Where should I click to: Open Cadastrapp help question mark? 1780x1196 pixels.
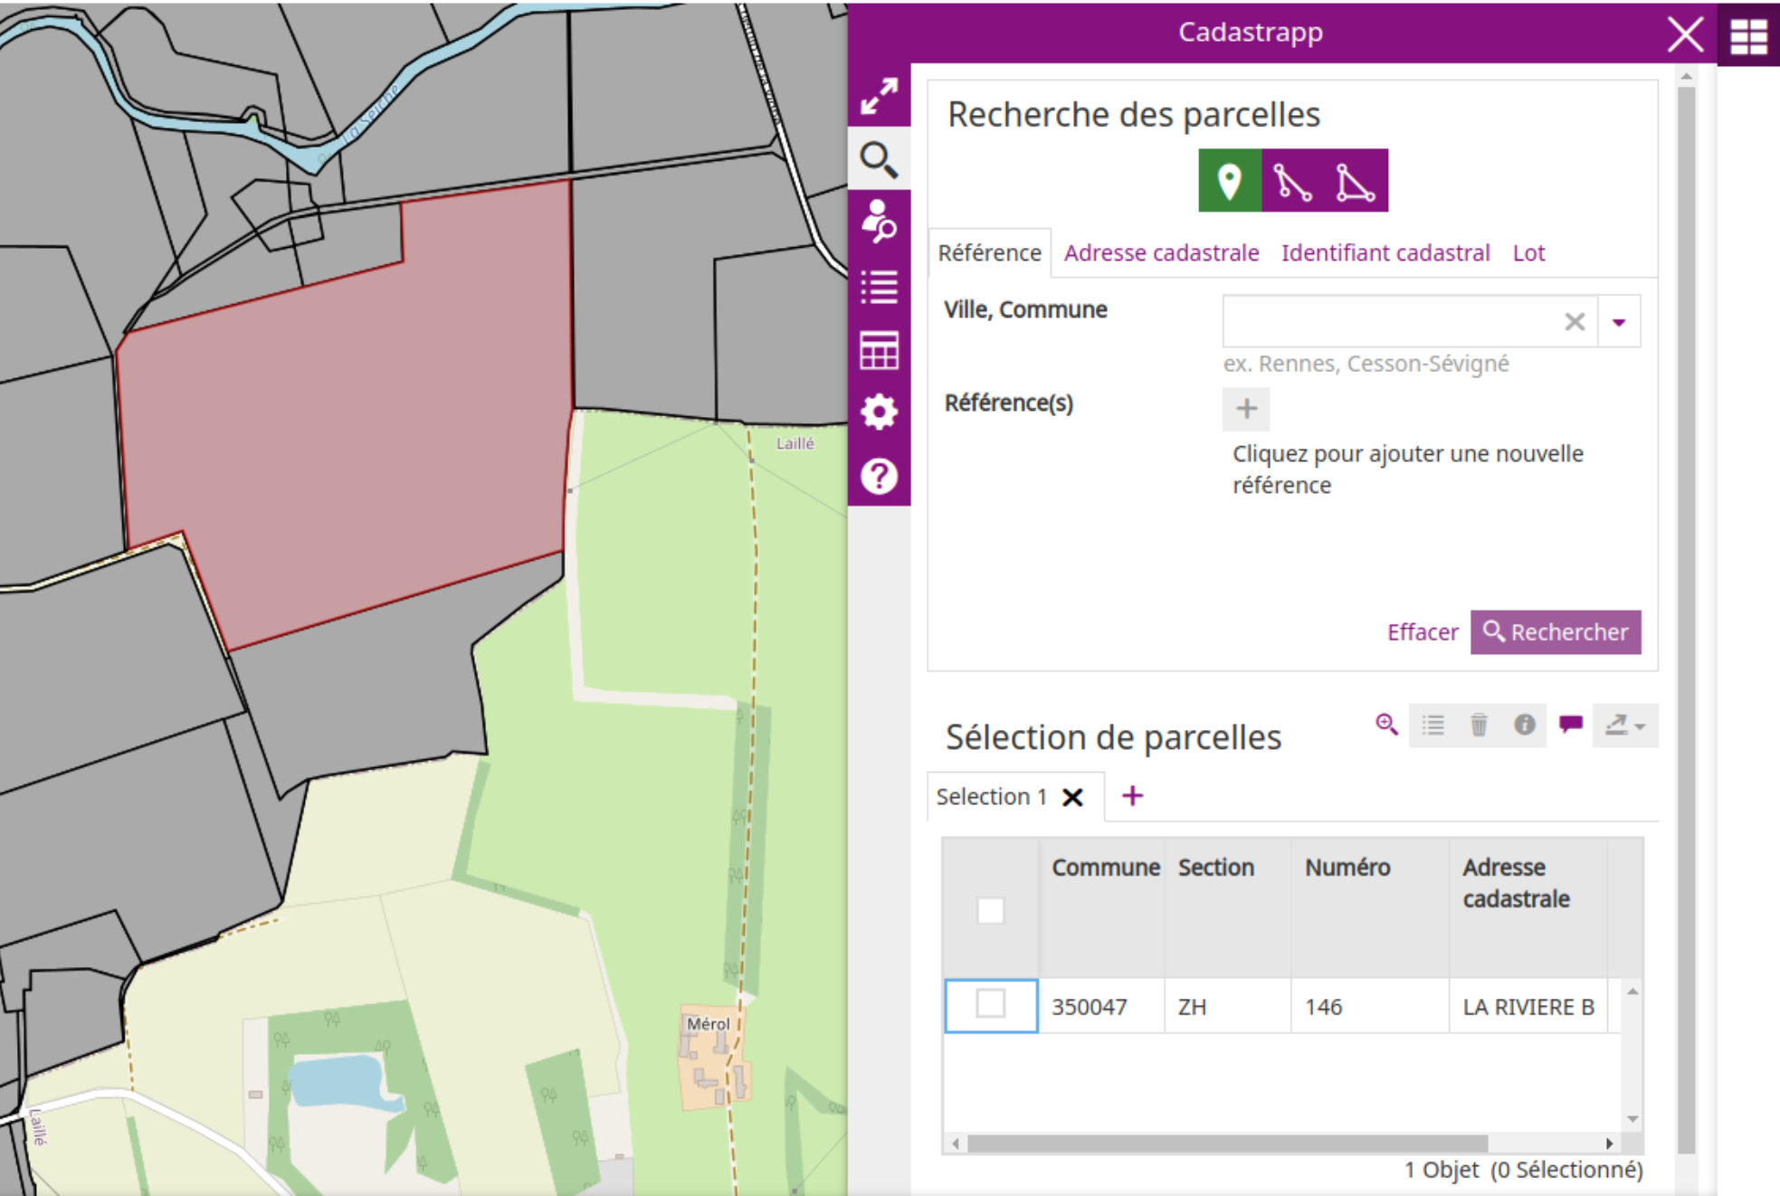[x=879, y=476]
